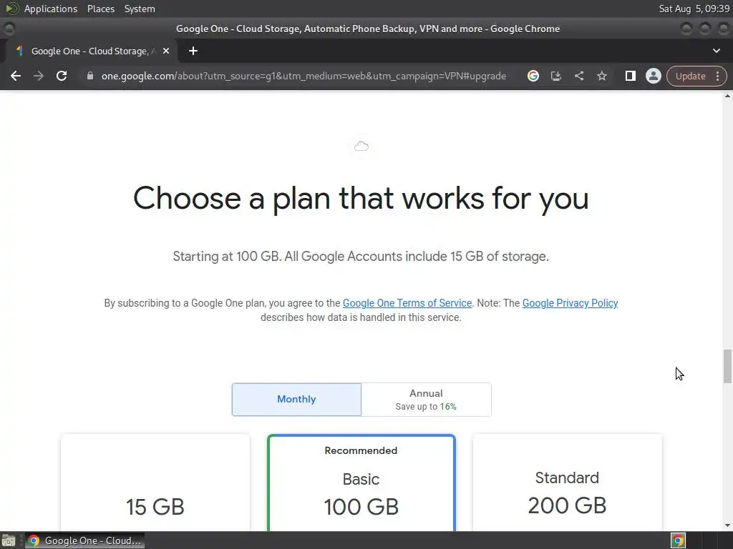This screenshot has width=733, height=549.
Task: Click the 'Recommended' label on Basic card
Action: pyautogui.click(x=361, y=450)
